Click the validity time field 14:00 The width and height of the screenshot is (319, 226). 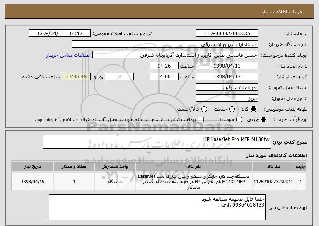tap(164, 77)
